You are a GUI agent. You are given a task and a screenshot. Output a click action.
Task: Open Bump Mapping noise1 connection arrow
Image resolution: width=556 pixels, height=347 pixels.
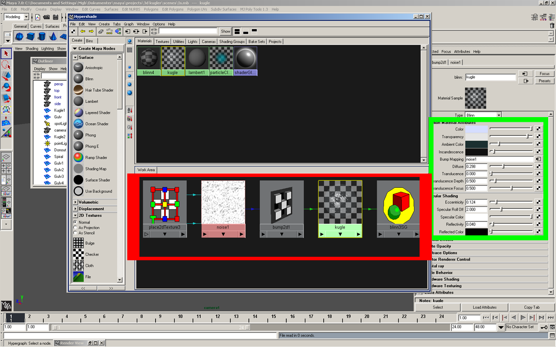pos(538,159)
